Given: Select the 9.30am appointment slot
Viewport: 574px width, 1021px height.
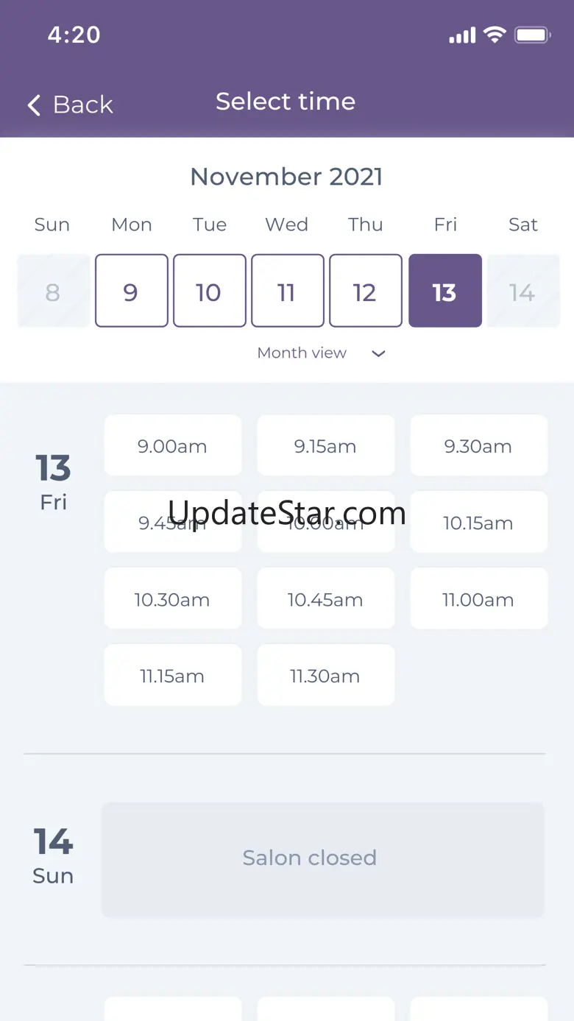Looking at the screenshot, I should pos(478,445).
